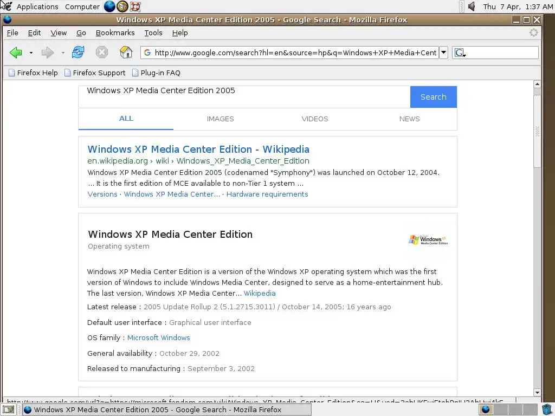Open the Microsoft Windows OS family link
This screenshot has height=416, width=555.
point(159,338)
